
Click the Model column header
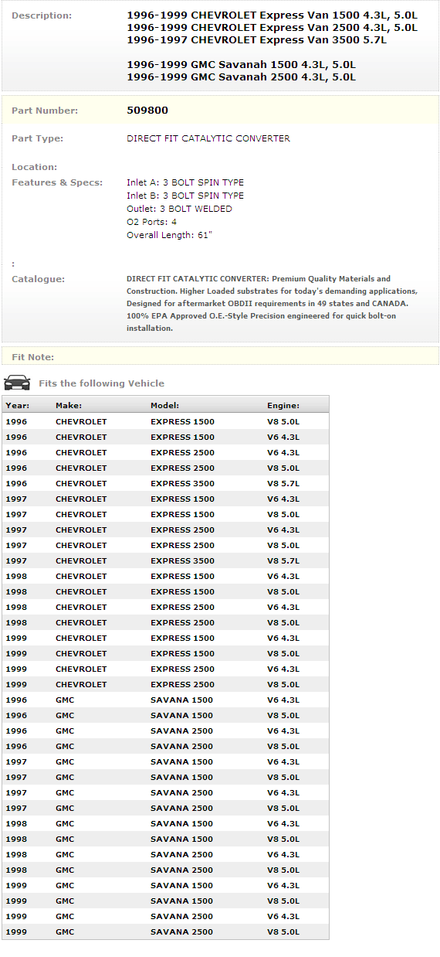point(165,405)
